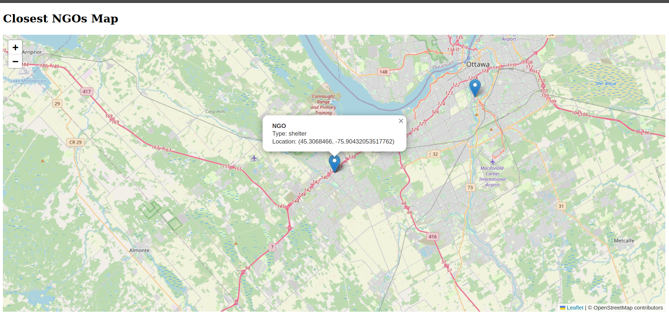Close the NGO shelter popup
Viewport: 669px width, 333px height.
coord(401,121)
